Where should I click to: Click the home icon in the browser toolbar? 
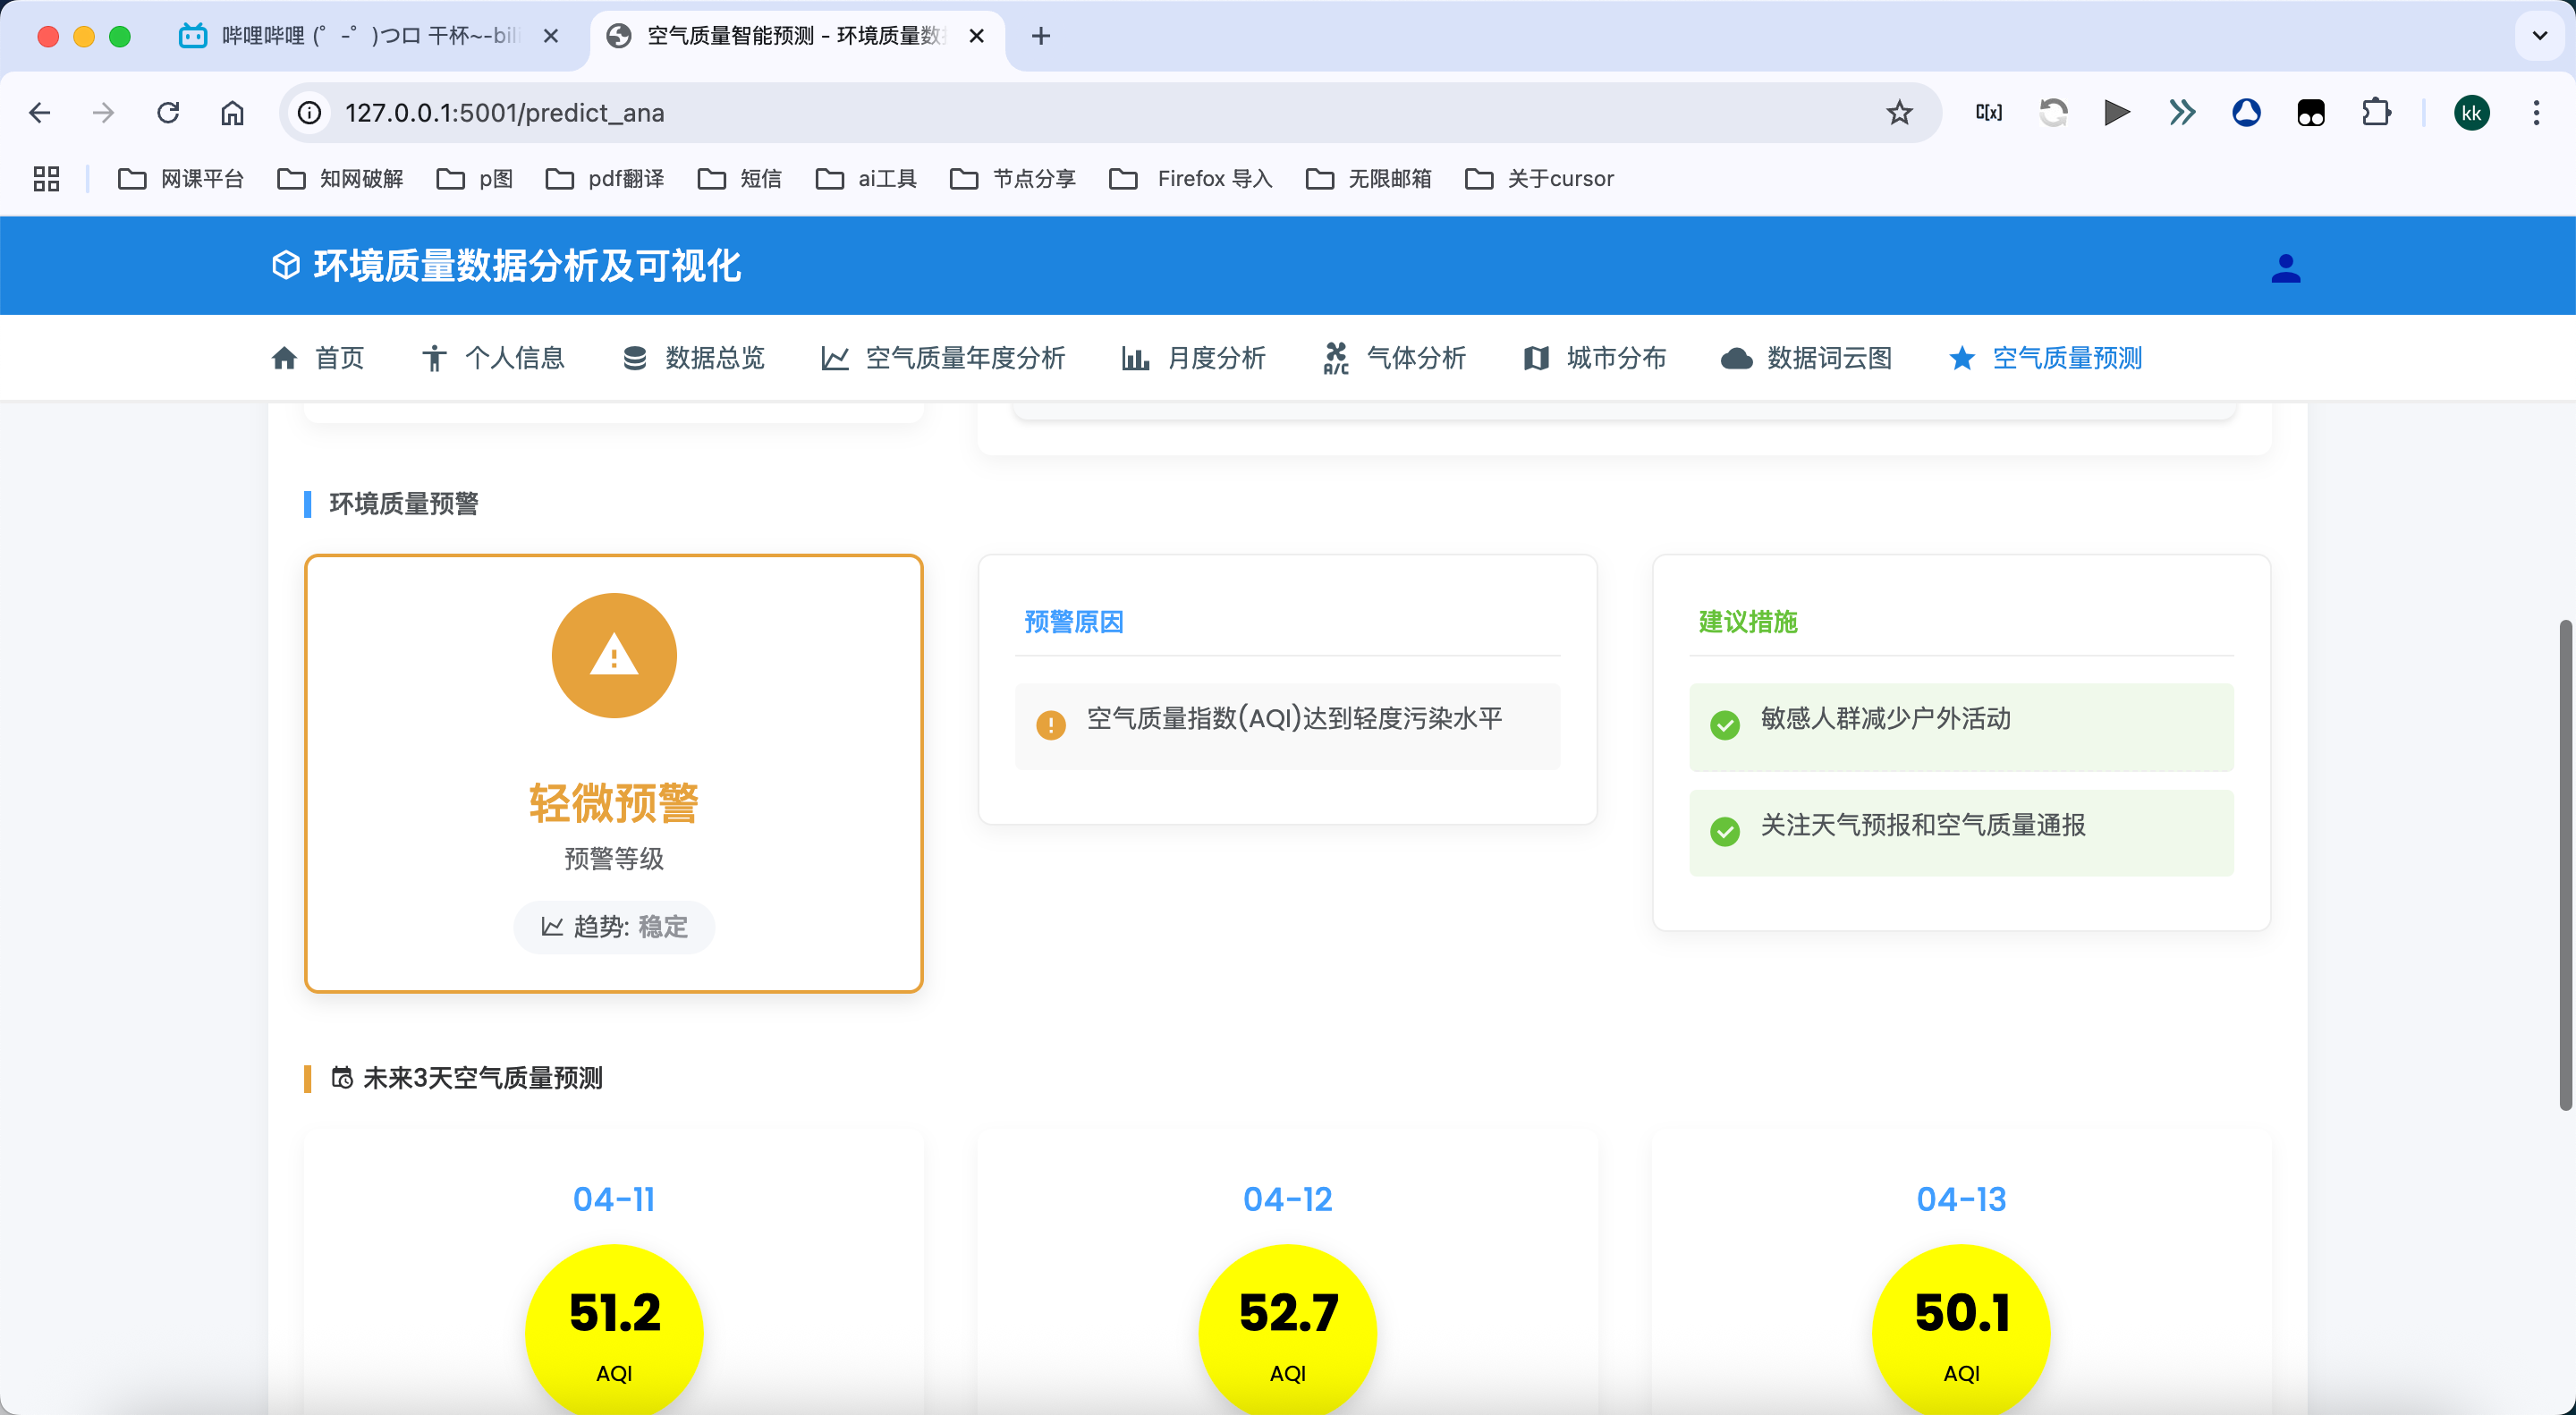[x=232, y=113]
